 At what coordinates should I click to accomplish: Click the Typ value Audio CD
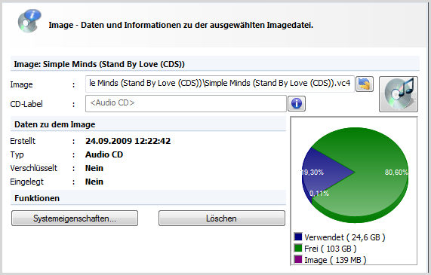(104, 154)
